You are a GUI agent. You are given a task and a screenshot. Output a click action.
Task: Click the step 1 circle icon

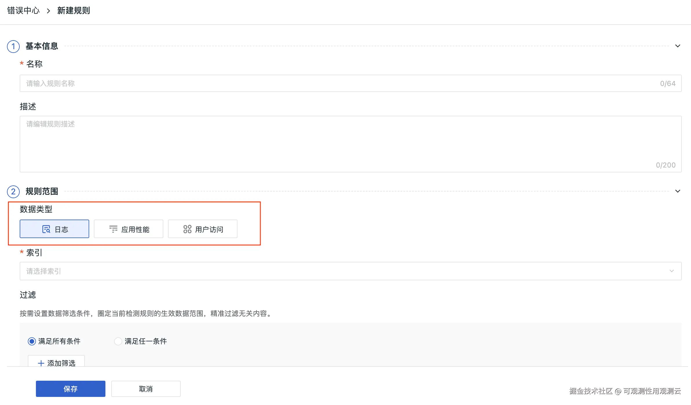13,46
